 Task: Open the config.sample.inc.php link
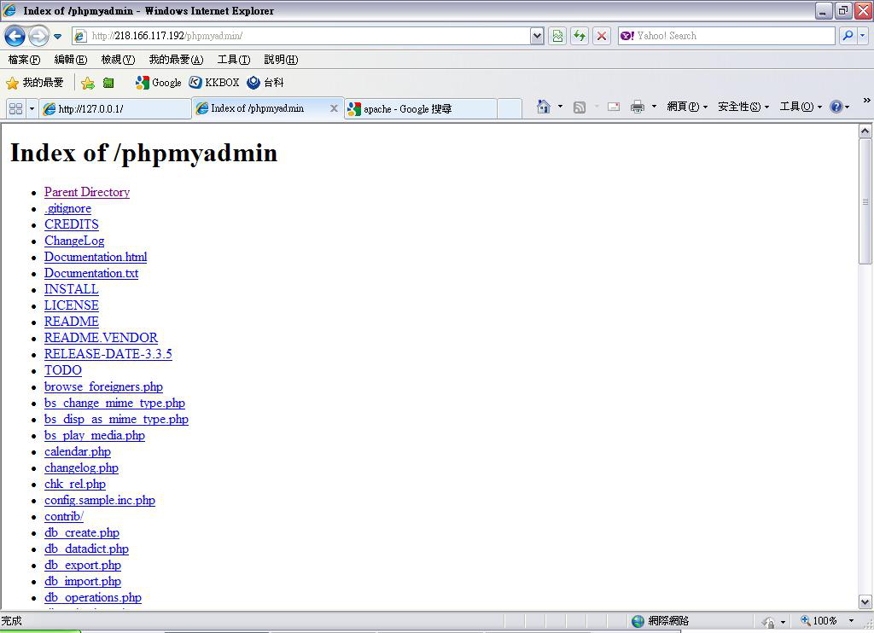pos(100,501)
